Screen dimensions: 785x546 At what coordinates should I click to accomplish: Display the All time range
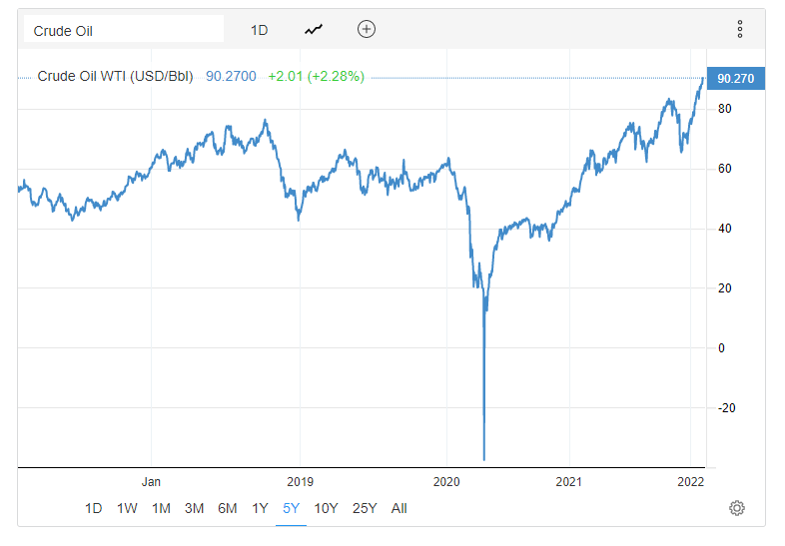(x=399, y=508)
